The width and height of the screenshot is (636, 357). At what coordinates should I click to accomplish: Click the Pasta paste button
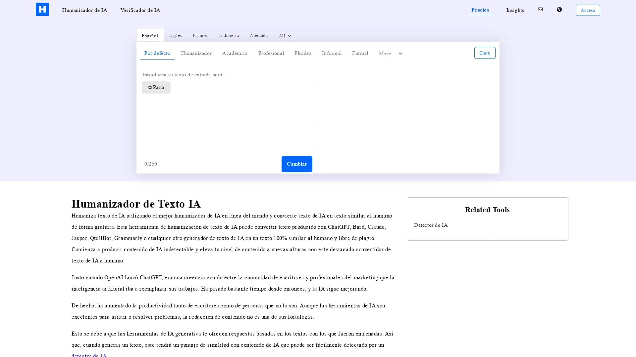[x=156, y=87]
